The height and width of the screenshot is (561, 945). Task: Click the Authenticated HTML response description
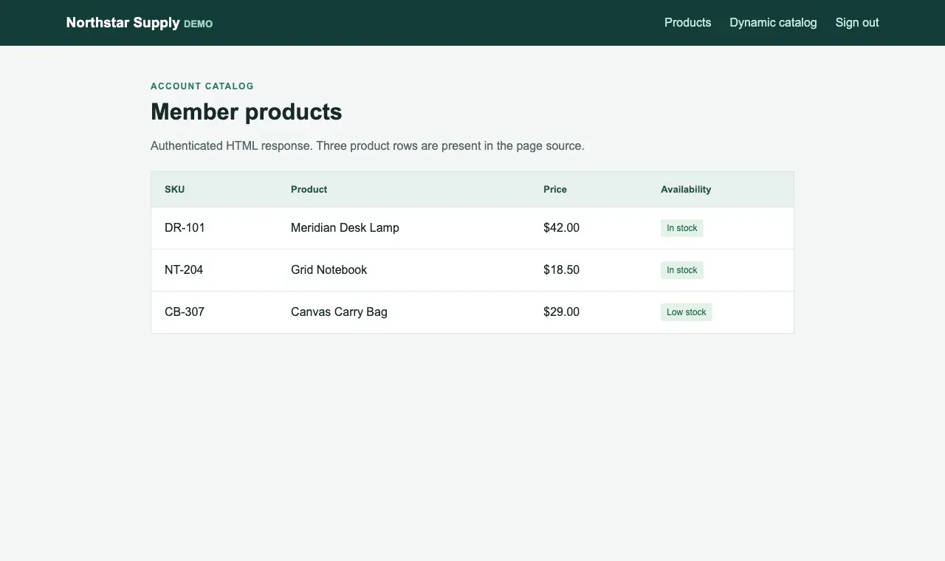click(367, 146)
